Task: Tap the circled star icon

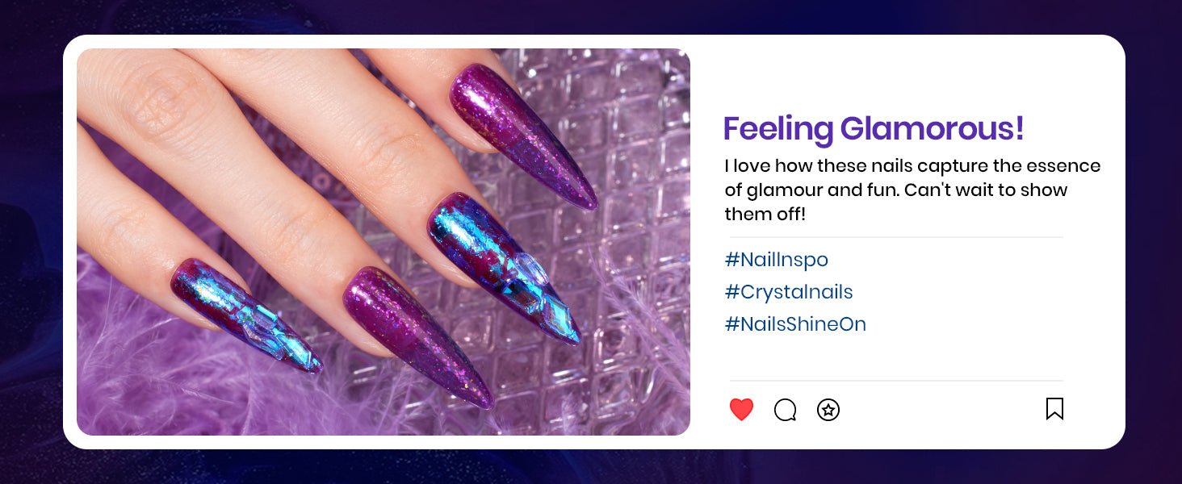Action: 828,410
